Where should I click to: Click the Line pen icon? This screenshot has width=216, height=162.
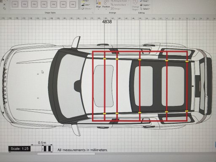[x=83, y=5]
